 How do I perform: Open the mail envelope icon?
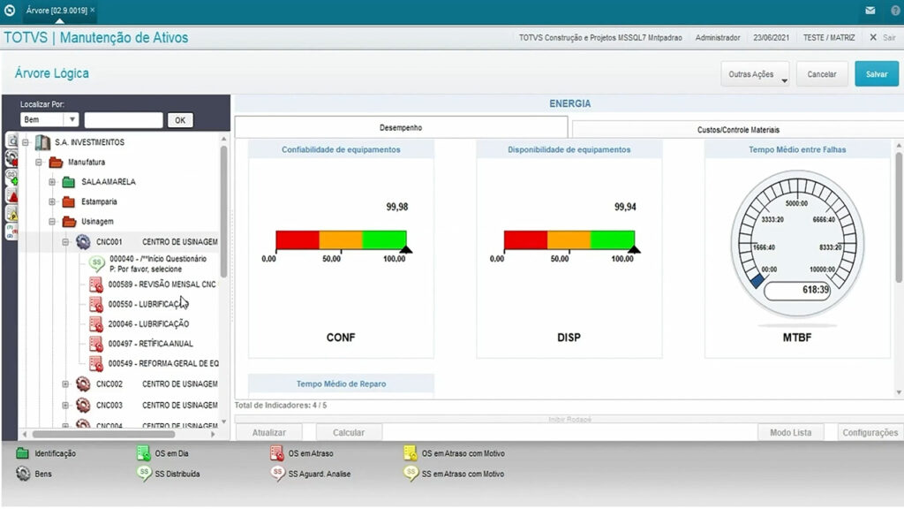(870, 11)
